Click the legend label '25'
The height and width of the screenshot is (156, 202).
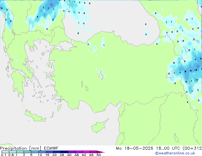[x=62, y=155]
